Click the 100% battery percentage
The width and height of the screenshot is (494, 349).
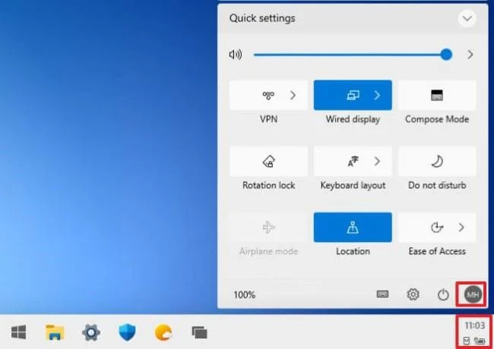coord(245,295)
